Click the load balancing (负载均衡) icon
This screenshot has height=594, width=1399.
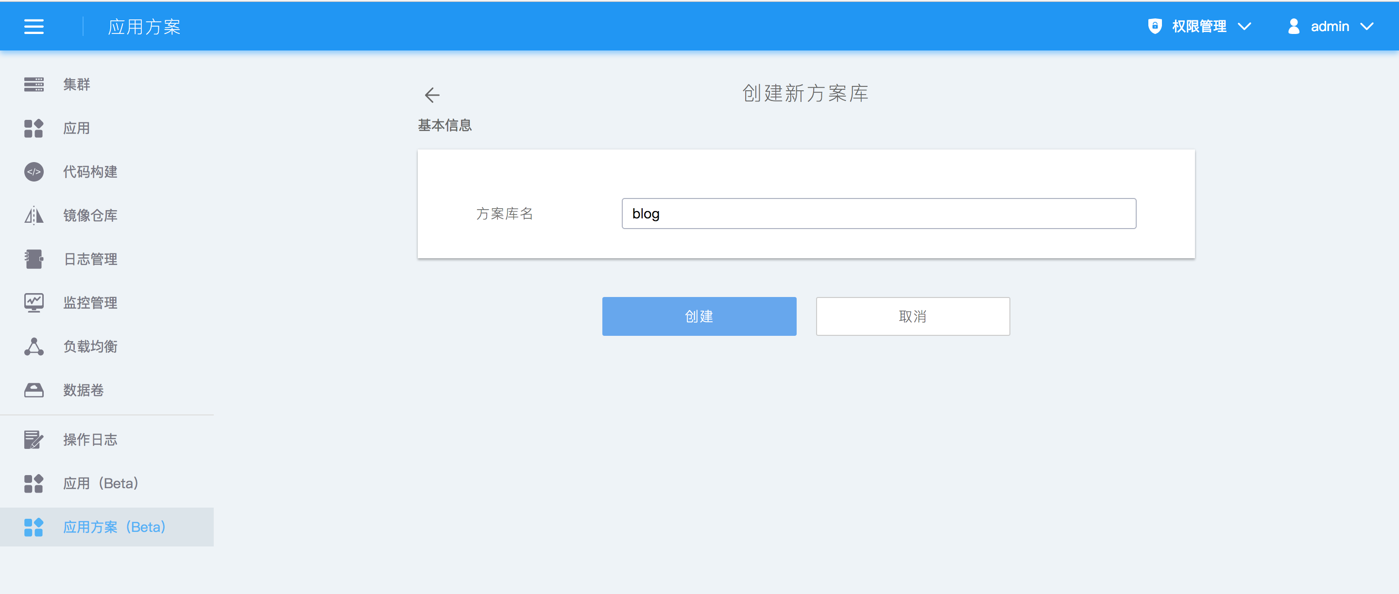click(x=34, y=346)
